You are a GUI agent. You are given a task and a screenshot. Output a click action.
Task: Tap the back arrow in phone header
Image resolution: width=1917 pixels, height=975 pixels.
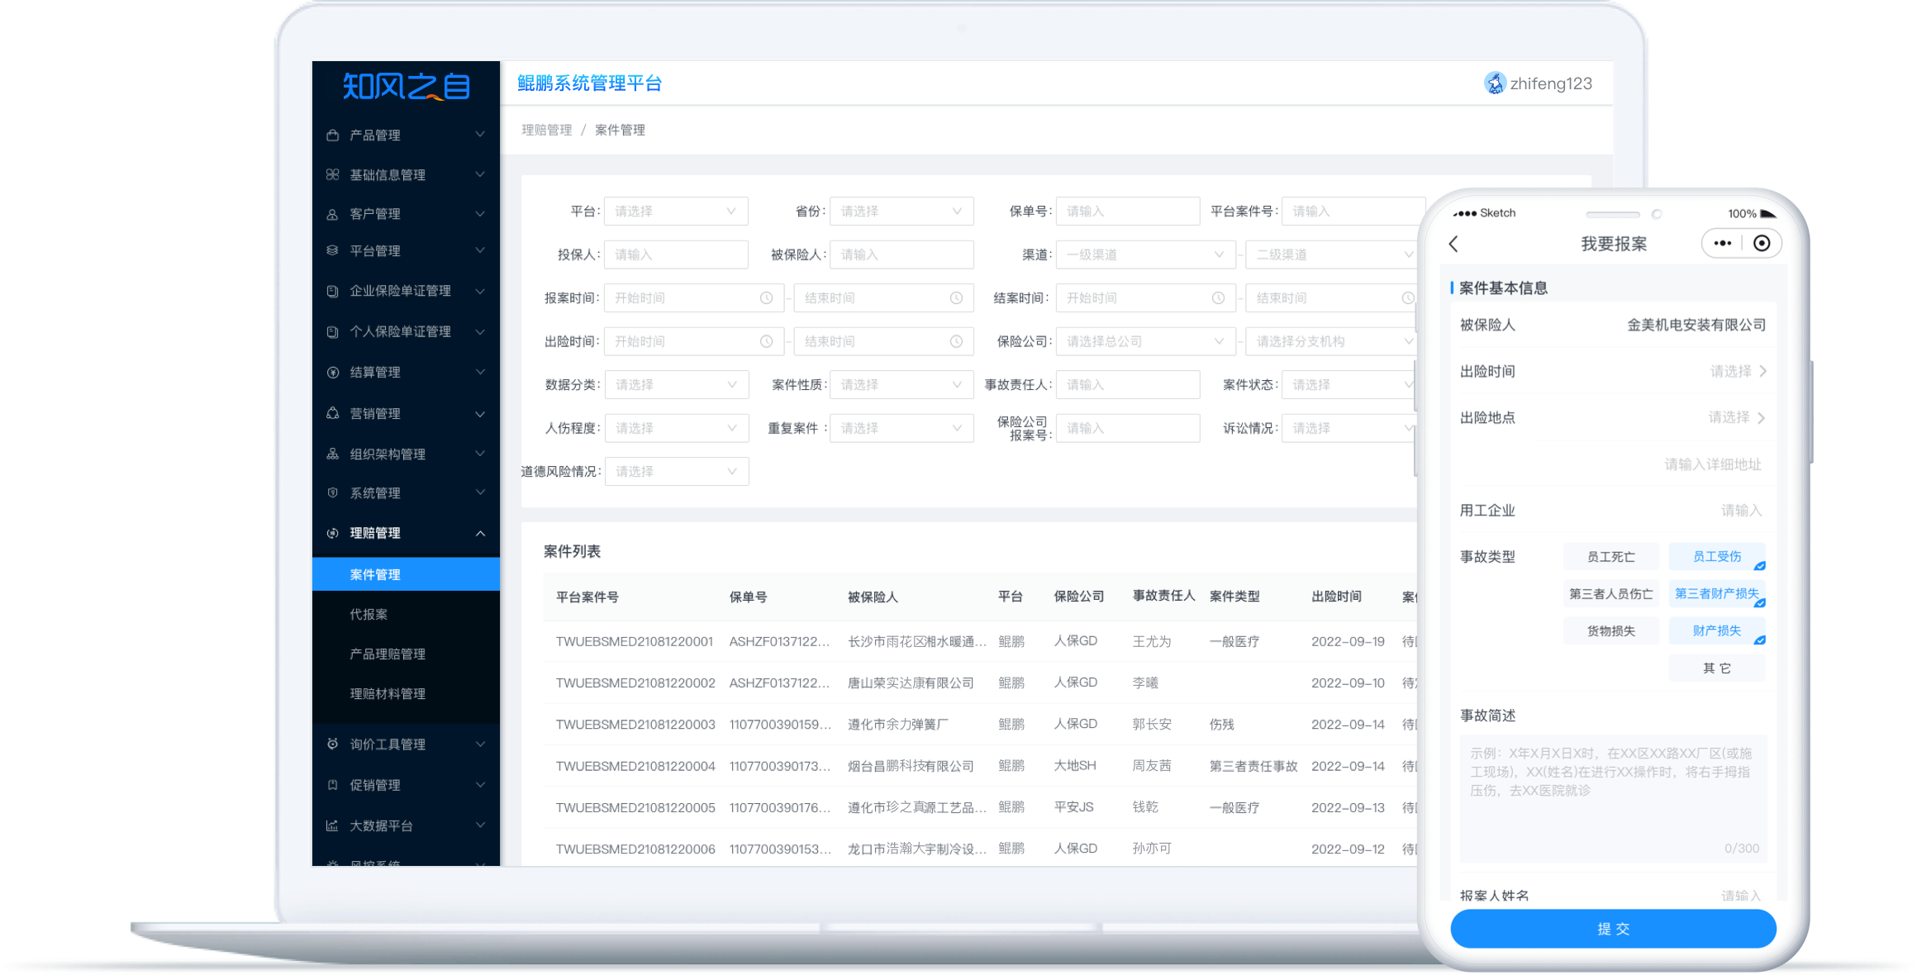[1454, 244]
